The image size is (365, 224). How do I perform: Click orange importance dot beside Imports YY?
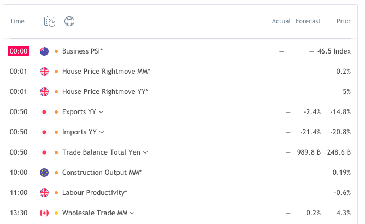pyautogui.click(x=56, y=132)
